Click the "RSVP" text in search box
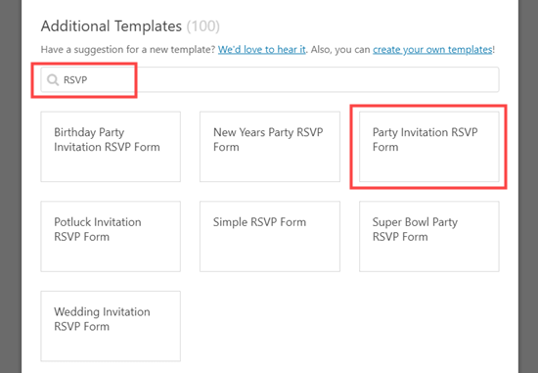The image size is (538, 373). [x=75, y=80]
